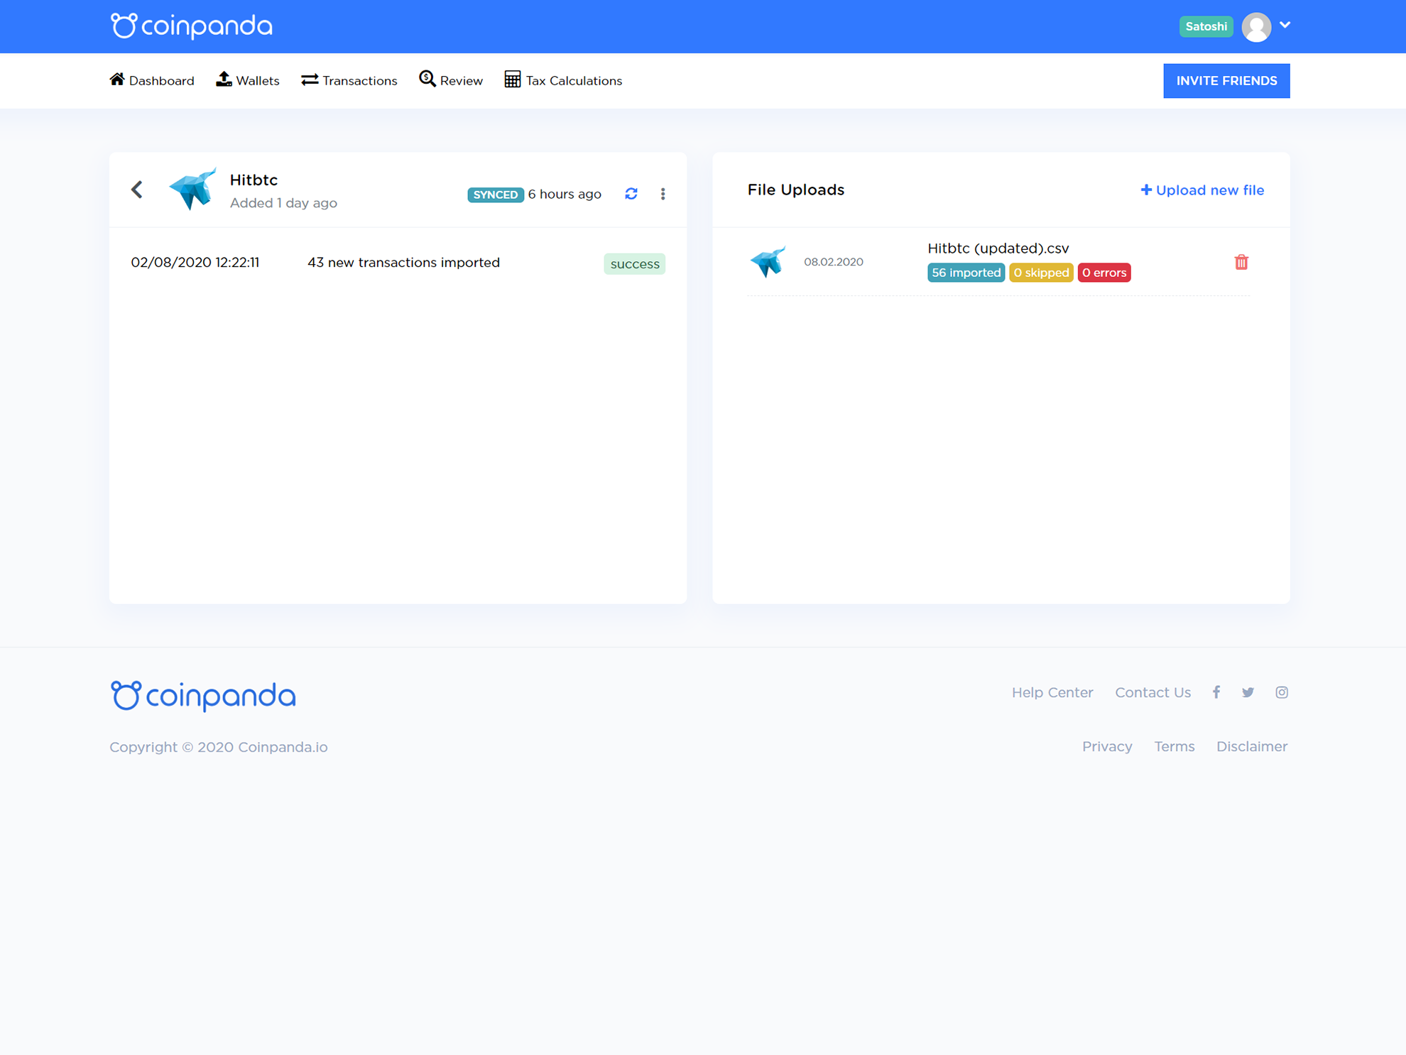1406x1055 pixels.
Task: Open the Help Center link
Action: [1052, 692]
